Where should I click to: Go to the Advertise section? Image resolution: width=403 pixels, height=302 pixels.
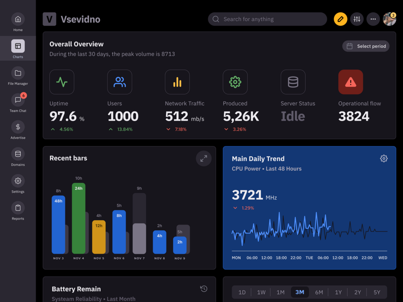18,130
